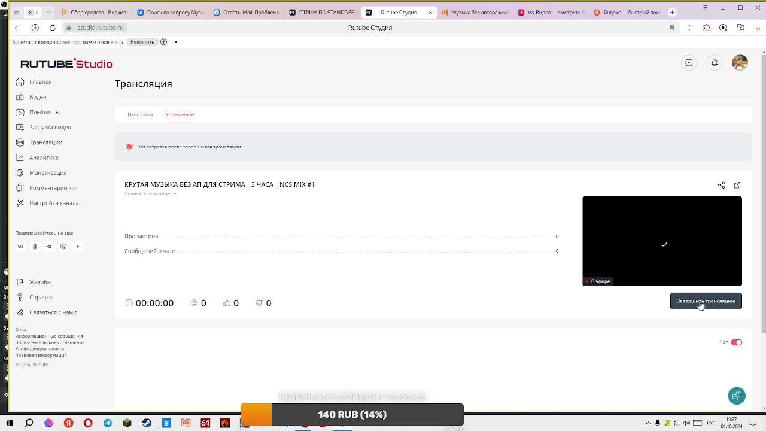This screenshot has width=766, height=431.
Task: Open the browser extensions icon
Action: [x=707, y=28]
